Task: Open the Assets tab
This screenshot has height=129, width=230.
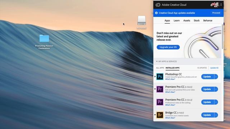Action: 187,21
